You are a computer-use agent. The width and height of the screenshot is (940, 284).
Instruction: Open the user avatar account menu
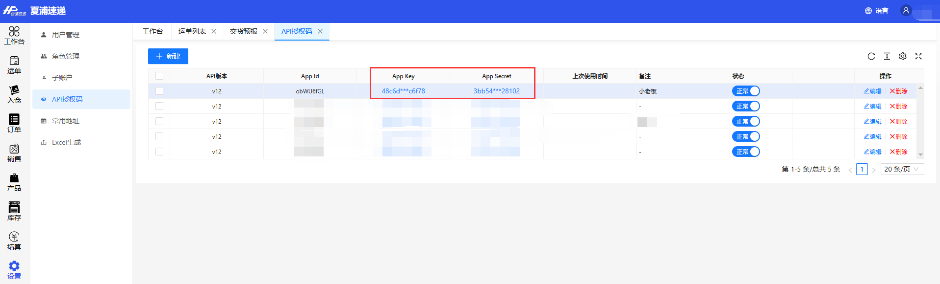tap(906, 10)
